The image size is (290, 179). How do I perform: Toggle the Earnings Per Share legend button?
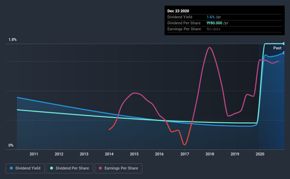(118, 168)
